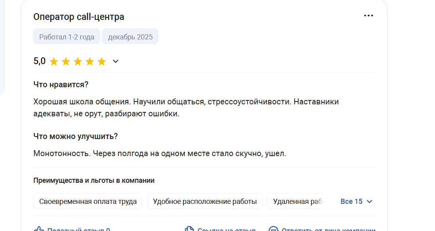Click the third yellow rating star
This screenshot has width=435, height=231.
click(78, 61)
